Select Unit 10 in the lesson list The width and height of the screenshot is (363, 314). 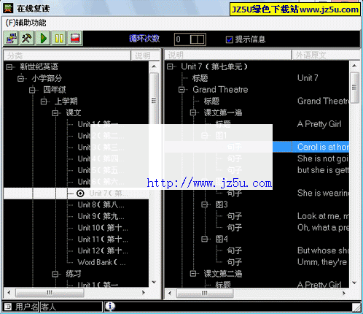(103, 228)
